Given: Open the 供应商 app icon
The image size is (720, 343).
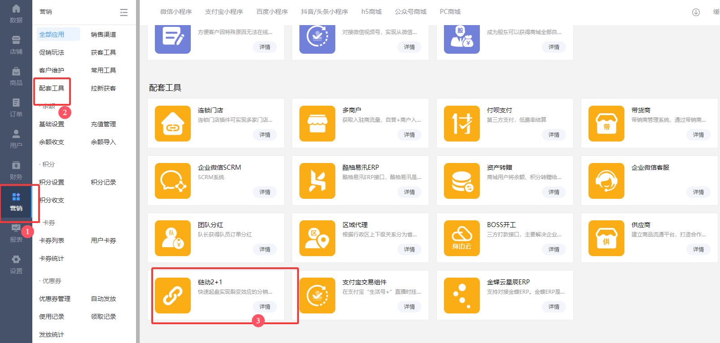Looking at the screenshot, I should (x=606, y=238).
